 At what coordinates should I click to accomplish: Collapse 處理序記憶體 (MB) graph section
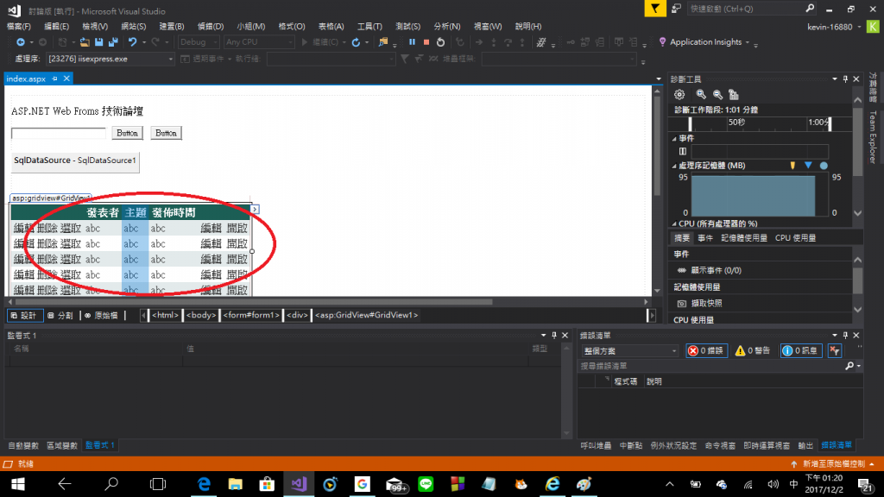tap(674, 166)
